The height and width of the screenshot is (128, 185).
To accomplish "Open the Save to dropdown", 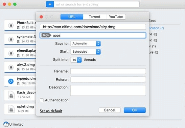I will 86,44.
